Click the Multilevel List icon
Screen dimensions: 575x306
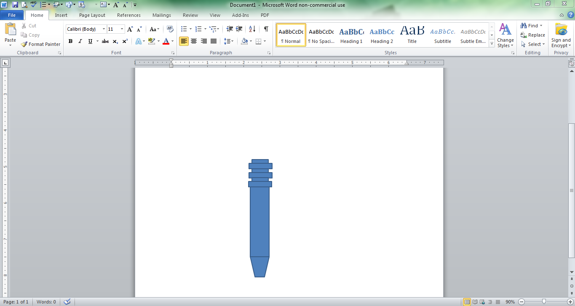tap(213, 29)
